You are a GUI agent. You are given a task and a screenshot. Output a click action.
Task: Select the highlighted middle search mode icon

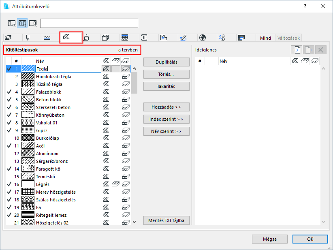[22, 23]
